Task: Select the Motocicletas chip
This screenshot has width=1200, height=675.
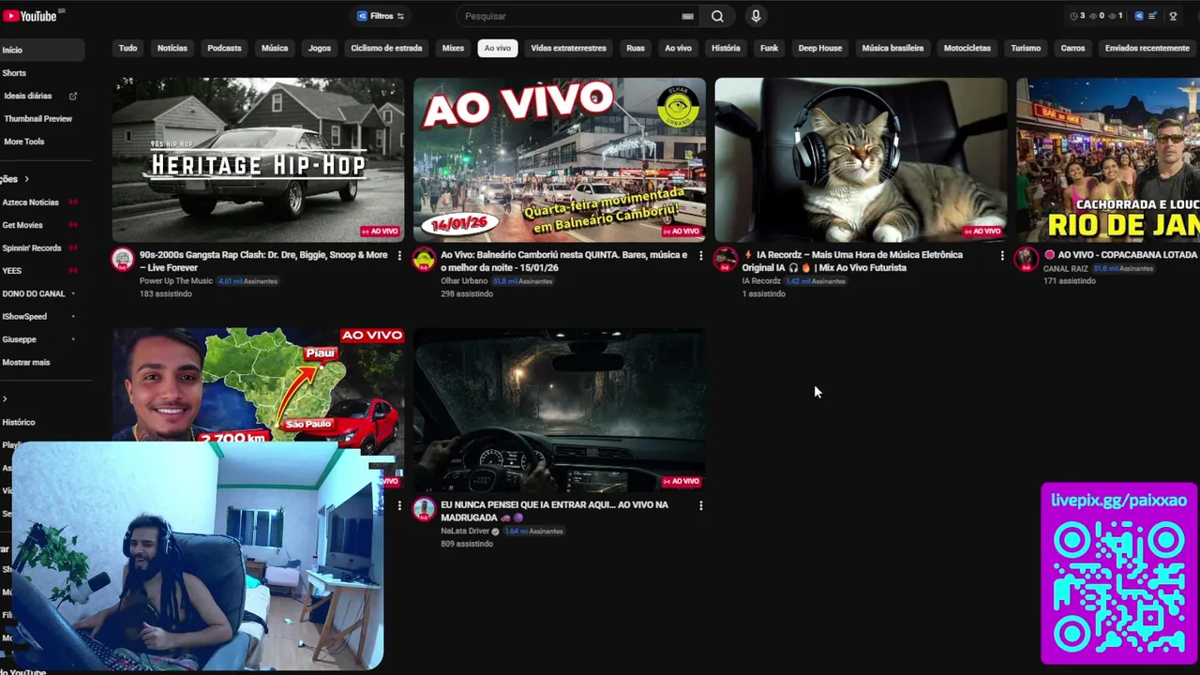Action: pyautogui.click(x=967, y=48)
